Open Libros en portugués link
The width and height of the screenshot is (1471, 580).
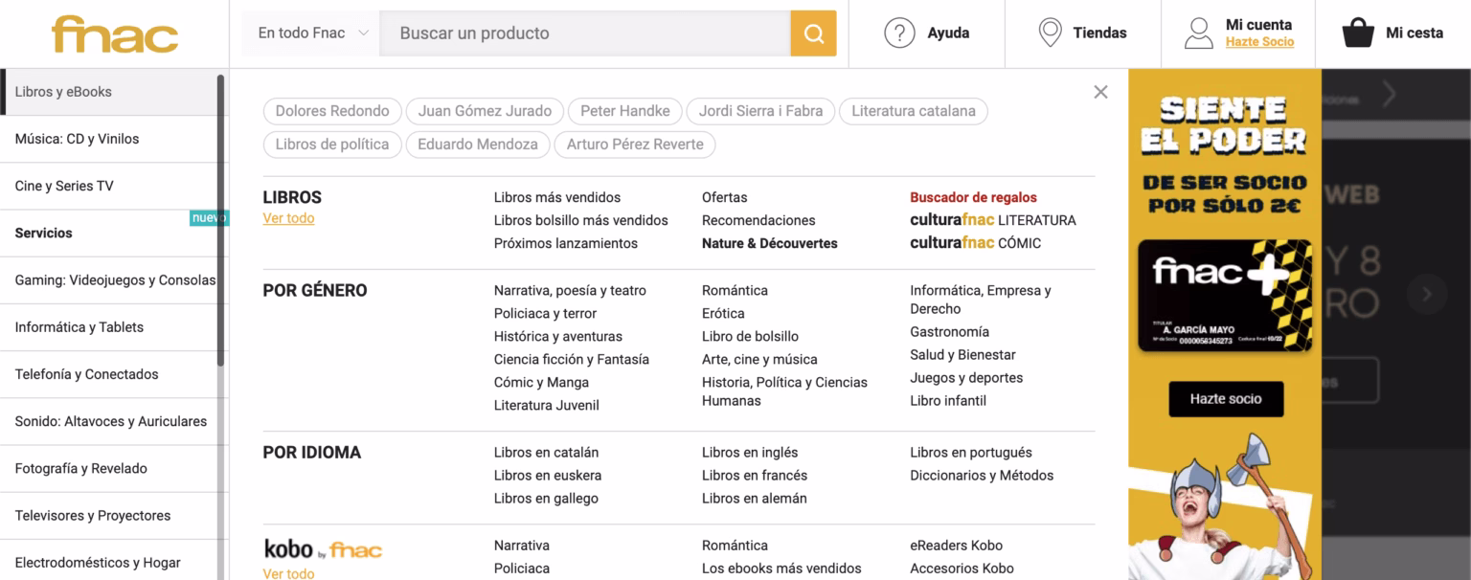click(x=971, y=452)
